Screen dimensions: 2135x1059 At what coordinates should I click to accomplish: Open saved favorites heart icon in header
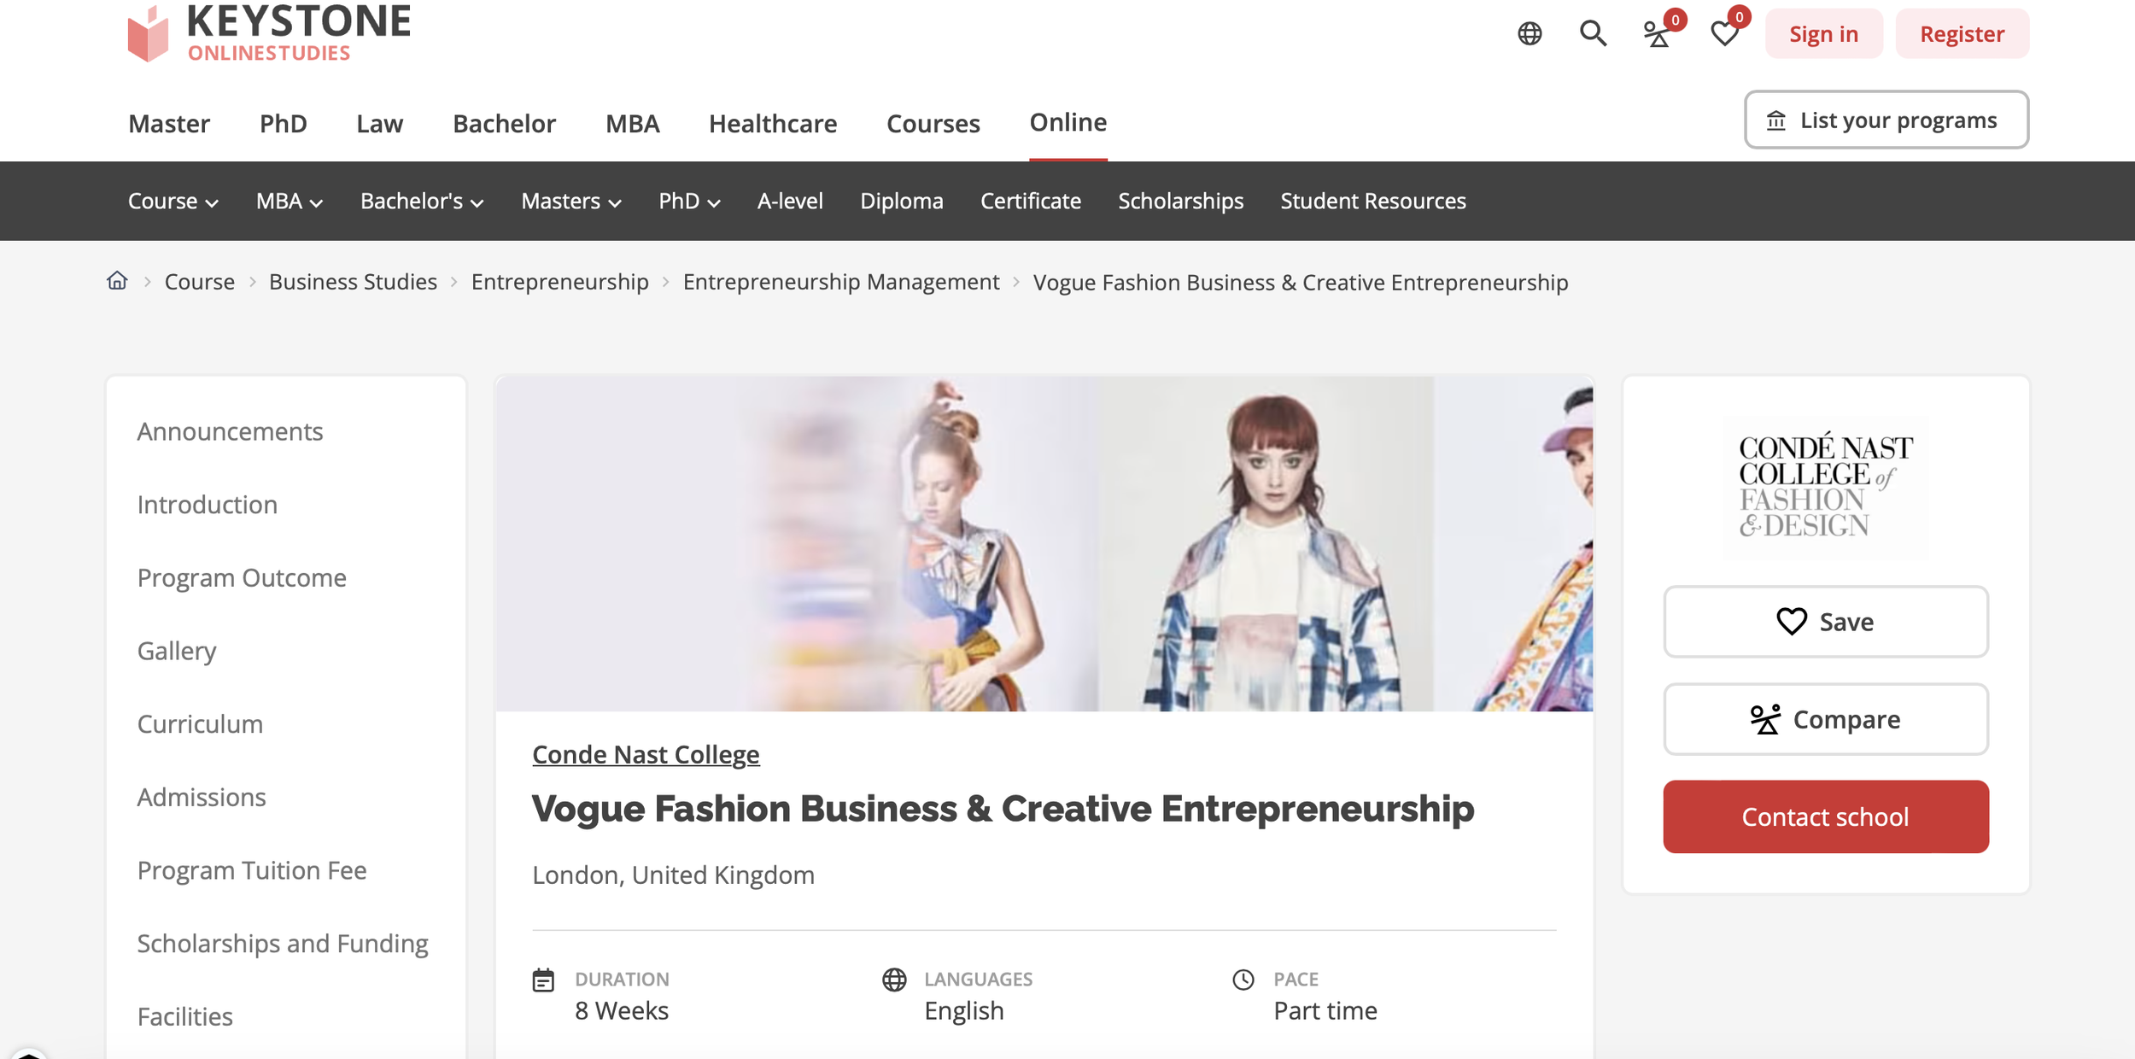pos(1724,34)
